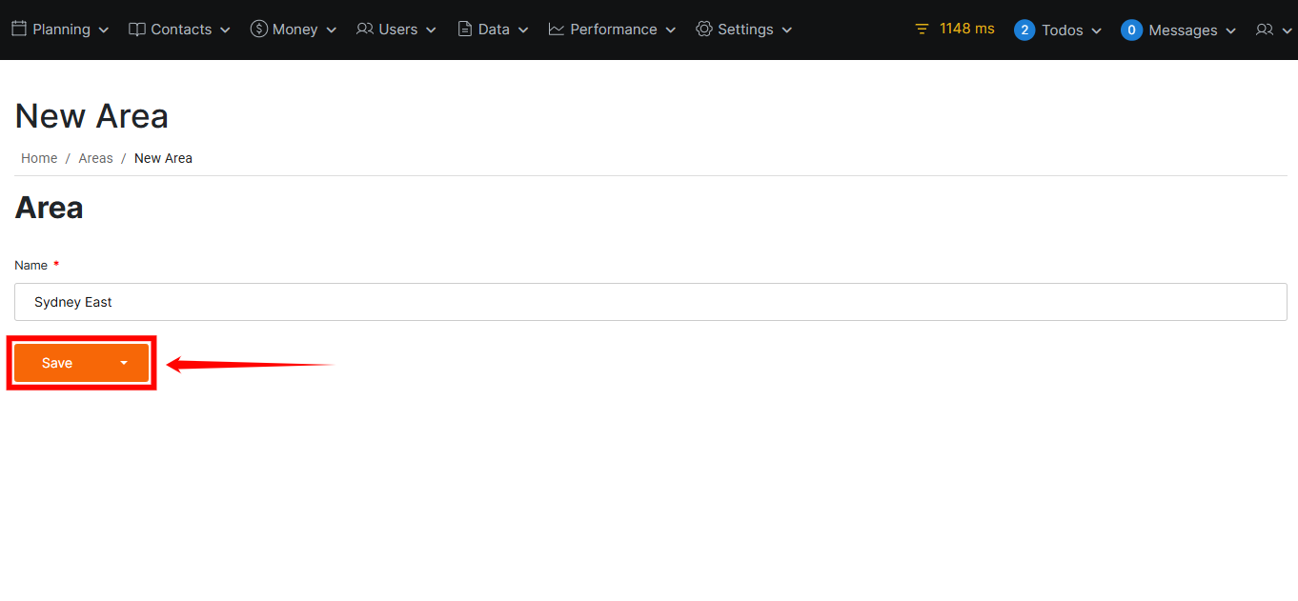1298x601 pixels.
Task: Navigate to Areas breadcrumb link
Action: click(95, 158)
